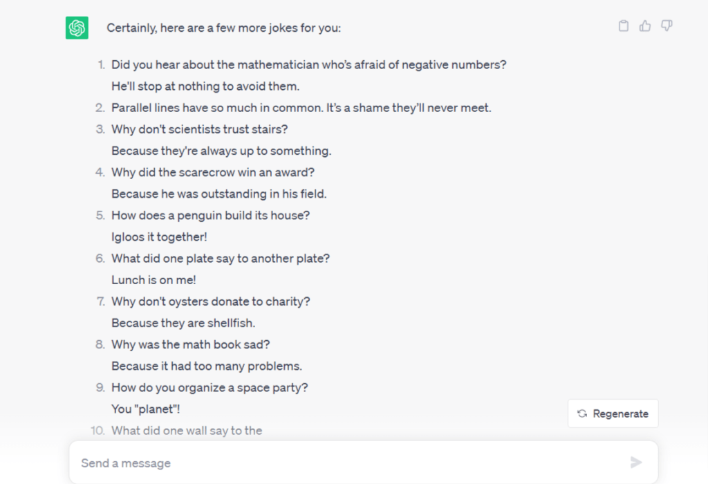Copy the response with the clipboard icon

pyautogui.click(x=624, y=26)
